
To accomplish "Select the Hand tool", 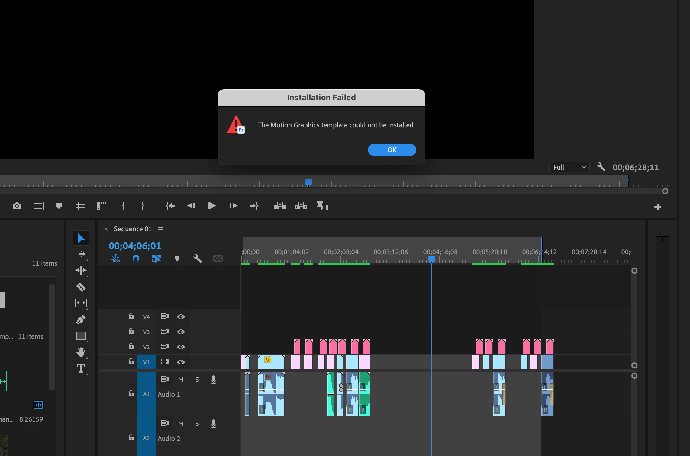I will 81,352.
